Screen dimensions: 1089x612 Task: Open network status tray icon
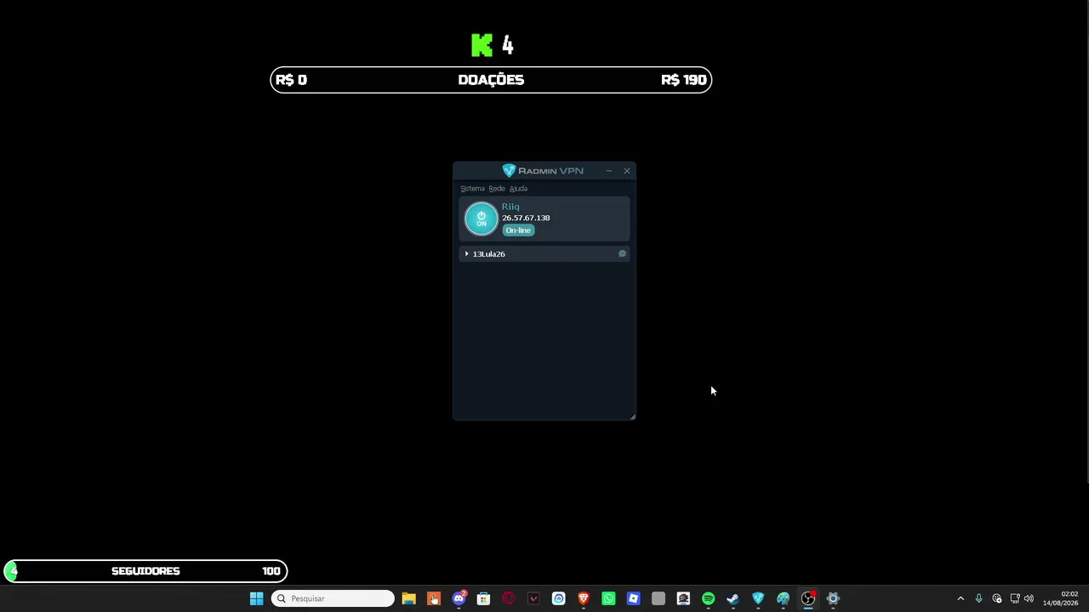point(1015,598)
